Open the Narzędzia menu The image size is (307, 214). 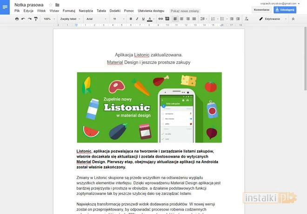pyautogui.click(x=86, y=10)
